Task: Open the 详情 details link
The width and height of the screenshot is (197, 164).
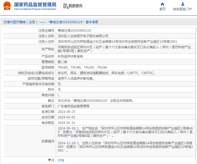Action: 61,160
